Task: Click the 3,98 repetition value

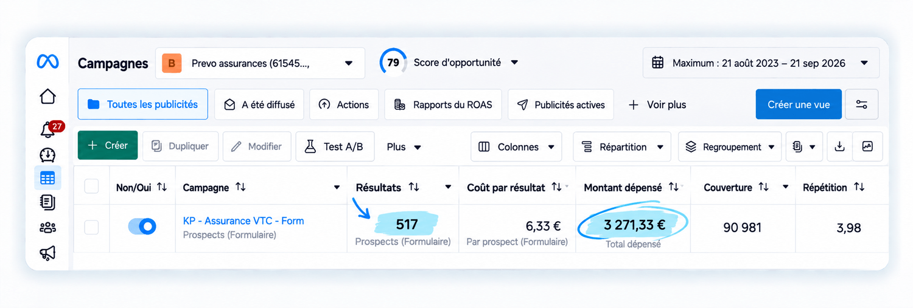Action: (848, 228)
